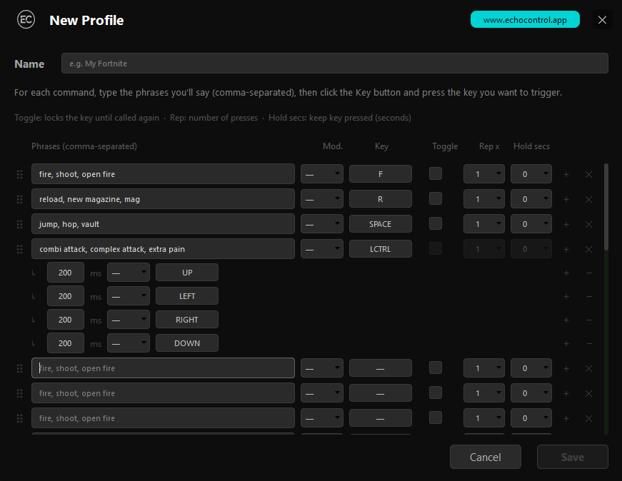Open Mod. dropdown for reload row

(321, 199)
